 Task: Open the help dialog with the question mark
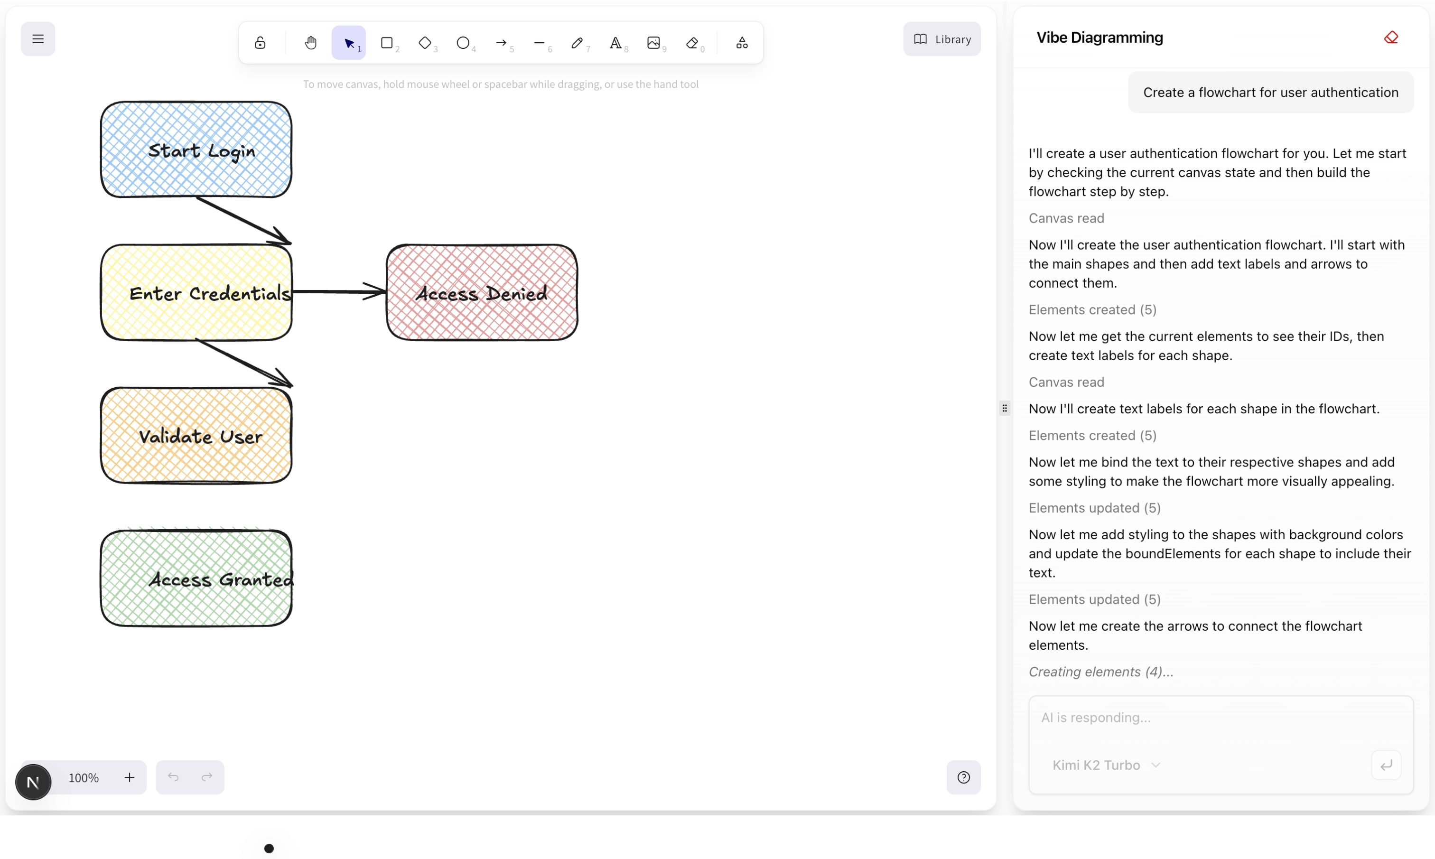click(962, 777)
